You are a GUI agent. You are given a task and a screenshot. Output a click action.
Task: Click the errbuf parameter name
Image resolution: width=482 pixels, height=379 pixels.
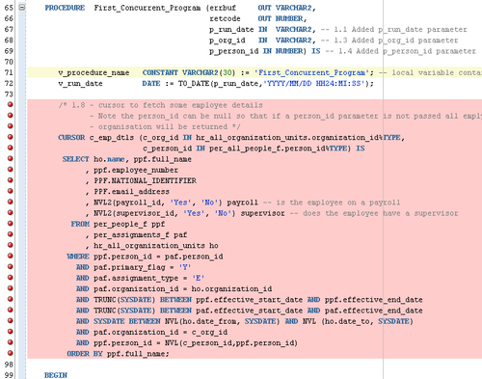tap(223, 8)
